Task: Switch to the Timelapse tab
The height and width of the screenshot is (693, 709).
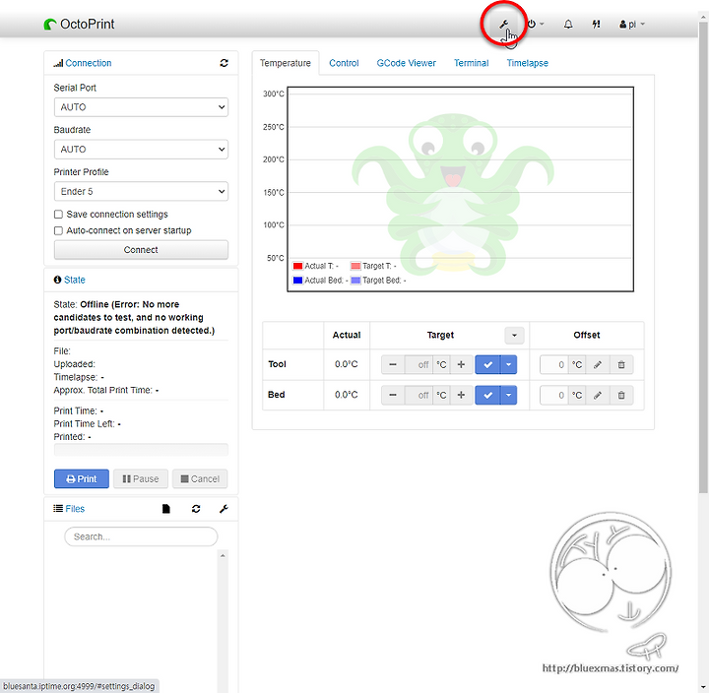Action: [527, 63]
